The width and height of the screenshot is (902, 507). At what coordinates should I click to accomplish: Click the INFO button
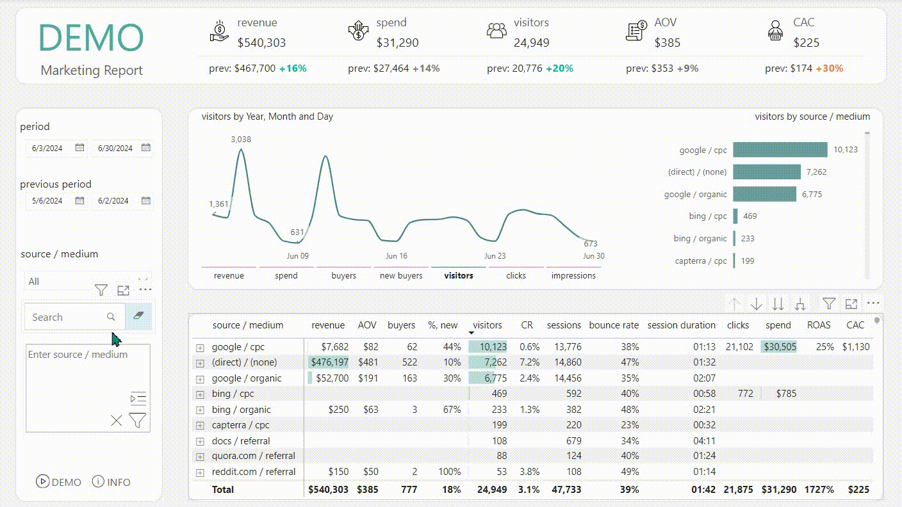pyautogui.click(x=111, y=482)
